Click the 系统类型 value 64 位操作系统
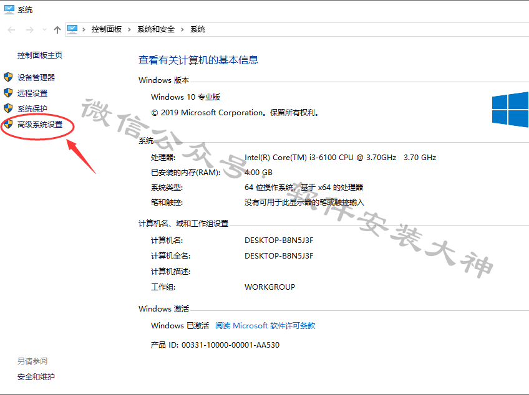 coord(304,188)
